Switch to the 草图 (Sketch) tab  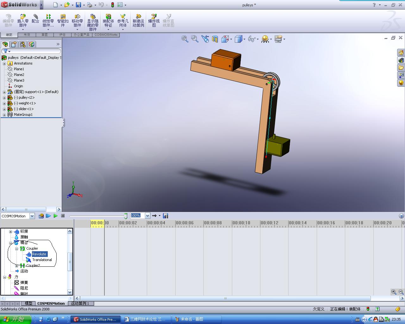tap(44, 35)
